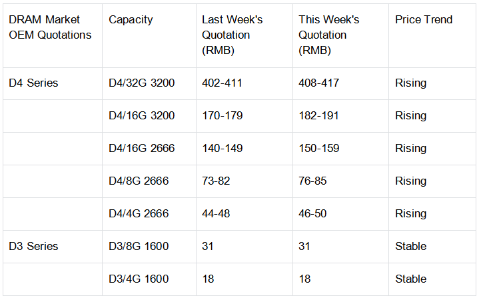Select the 'D3/4G 1600' capacity cell
The height and width of the screenshot is (300, 479).
[139, 279]
